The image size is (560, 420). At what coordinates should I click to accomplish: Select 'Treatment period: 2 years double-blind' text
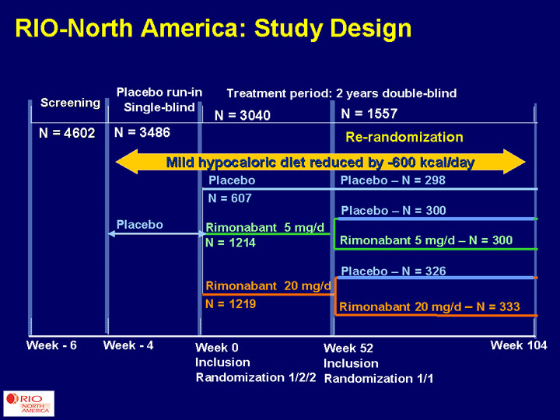click(341, 93)
